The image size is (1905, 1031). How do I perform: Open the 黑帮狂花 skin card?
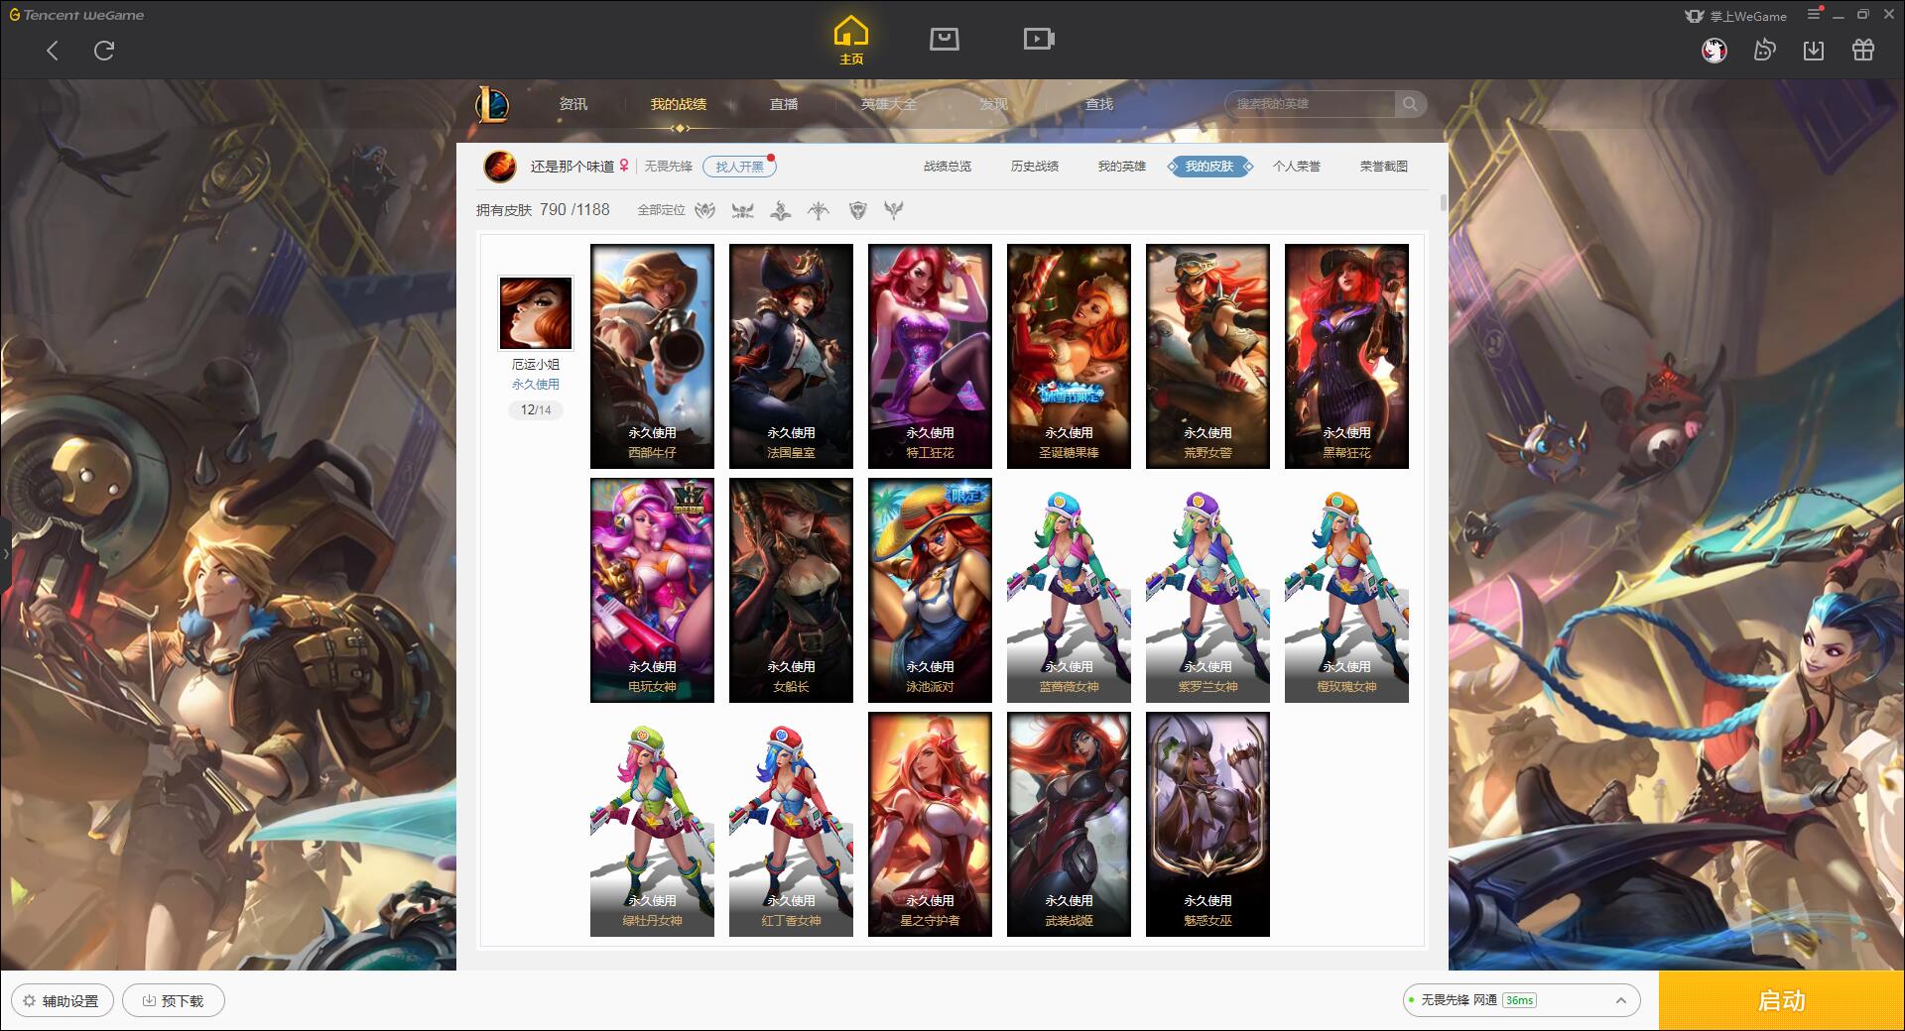(1346, 356)
